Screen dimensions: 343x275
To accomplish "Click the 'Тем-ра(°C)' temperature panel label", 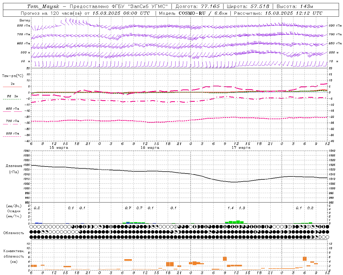I will (x=13, y=76).
